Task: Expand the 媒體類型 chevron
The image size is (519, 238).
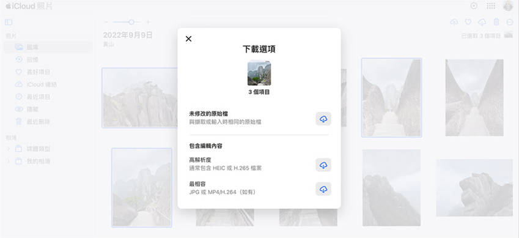Action: [x=9, y=149]
